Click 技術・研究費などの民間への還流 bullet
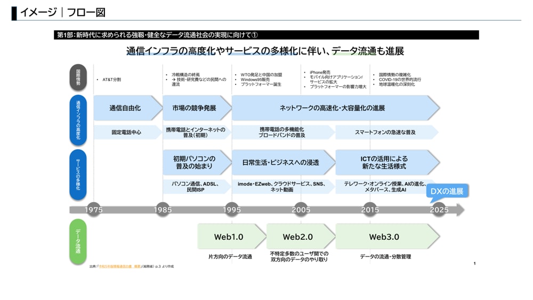This screenshot has width=533, height=300. pos(199,82)
